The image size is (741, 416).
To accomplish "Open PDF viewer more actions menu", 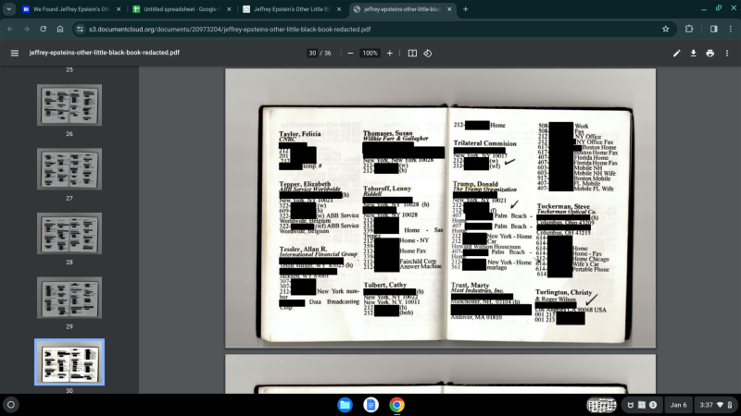I will pos(727,53).
